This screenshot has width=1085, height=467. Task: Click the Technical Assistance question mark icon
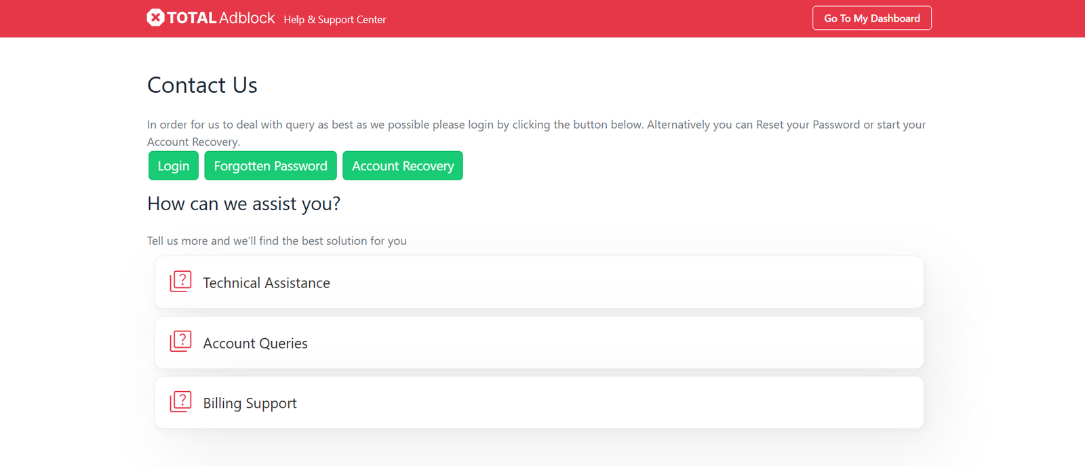(180, 281)
